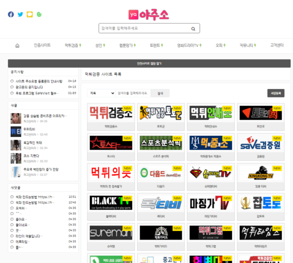Open the SafeVisit notice link
The height and width of the screenshot is (263, 293).
[37, 93]
